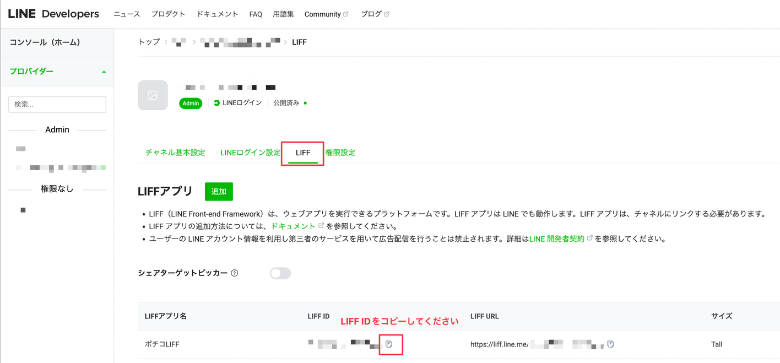Click the シェアターゲットピッカー help icon
Screen dimensions: 780x363
point(235,273)
